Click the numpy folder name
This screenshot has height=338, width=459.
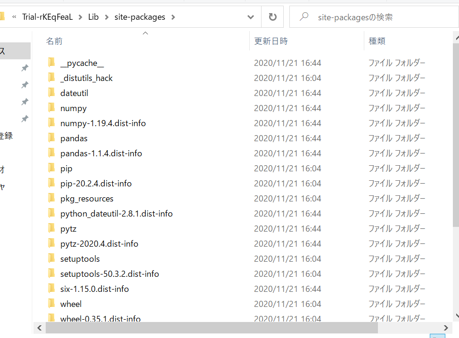point(74,108)
